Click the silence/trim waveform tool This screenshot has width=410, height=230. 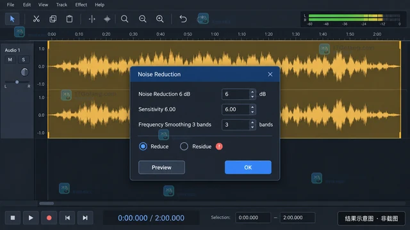pyautogui.click(x=107, y=19)
